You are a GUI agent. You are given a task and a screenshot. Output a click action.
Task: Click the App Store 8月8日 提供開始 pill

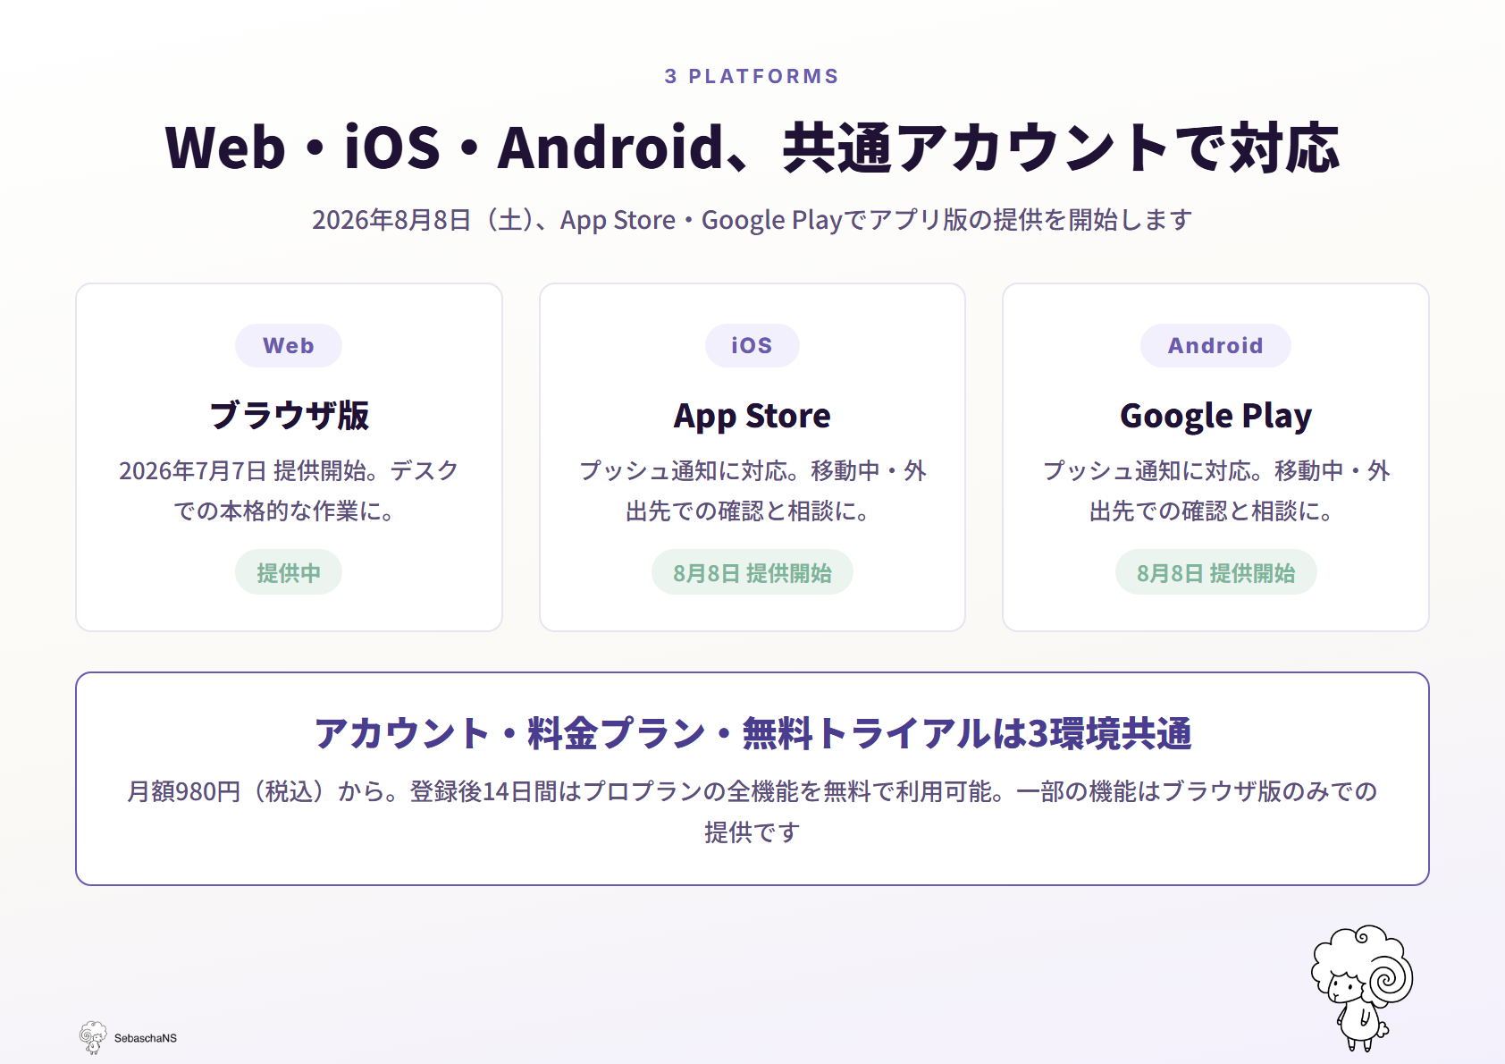coord(752,572)
